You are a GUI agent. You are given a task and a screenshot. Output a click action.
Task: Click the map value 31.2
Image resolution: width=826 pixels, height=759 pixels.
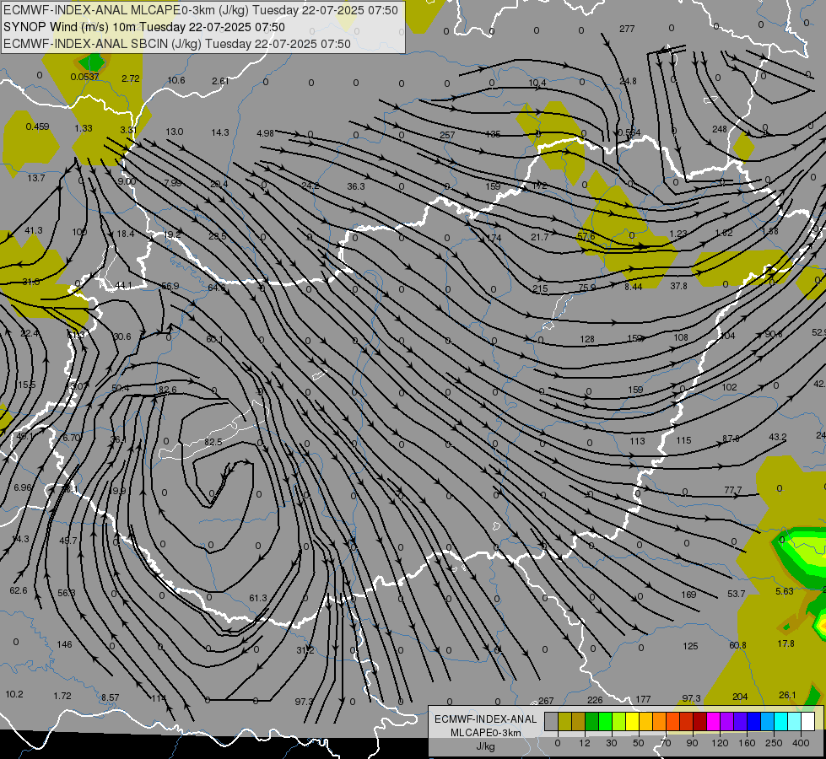tap(305, 650)
